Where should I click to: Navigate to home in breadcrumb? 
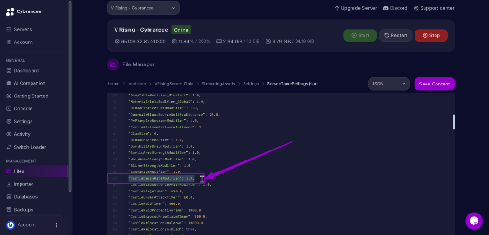point(114,84)
